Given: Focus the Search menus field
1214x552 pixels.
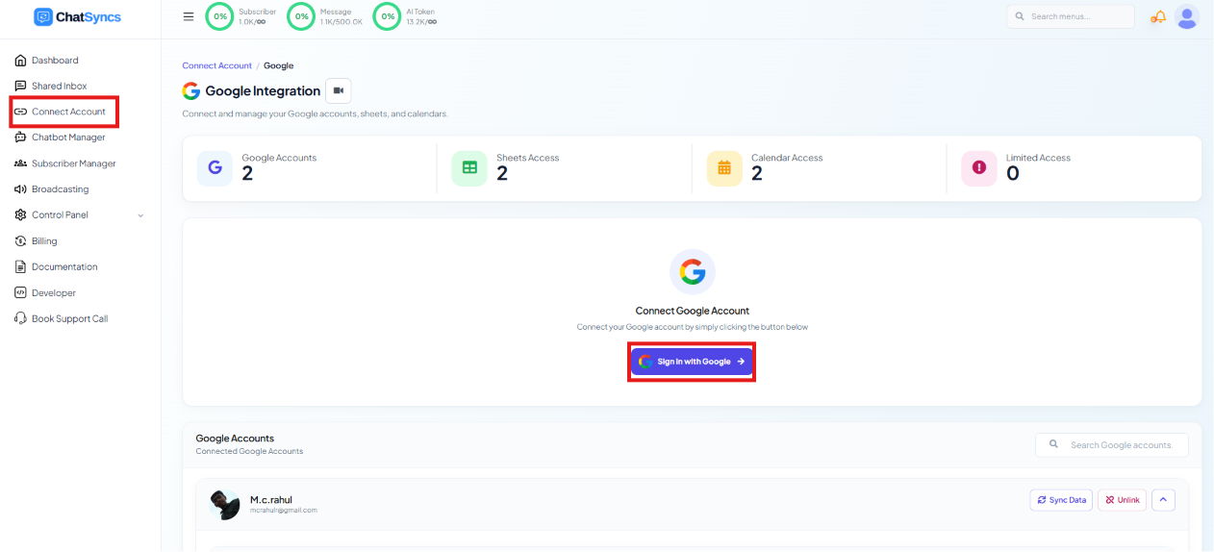Looking at the screenshot, I should click(1071, 16).
